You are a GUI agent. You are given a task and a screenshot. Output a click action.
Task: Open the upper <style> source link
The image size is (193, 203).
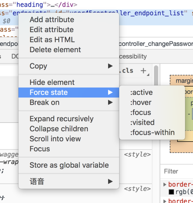click(137, 154)
